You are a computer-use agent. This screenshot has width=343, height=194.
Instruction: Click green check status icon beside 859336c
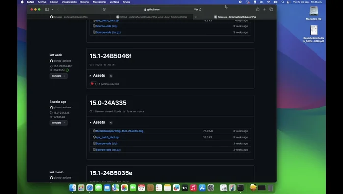coord(67,70)
